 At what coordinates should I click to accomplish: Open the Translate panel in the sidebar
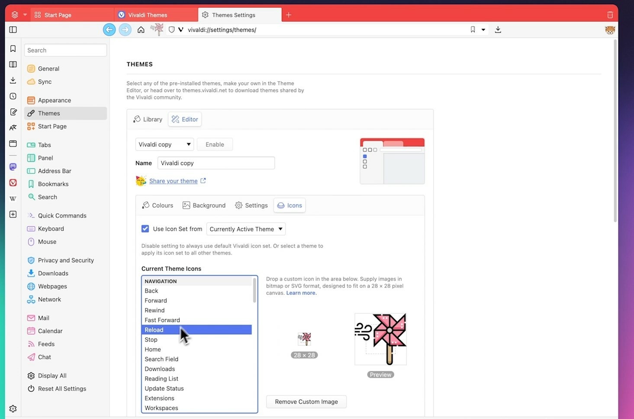pyautogui.click(x=13, y=127)
